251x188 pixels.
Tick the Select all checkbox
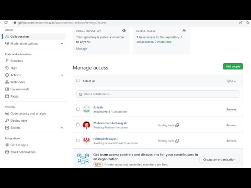tap(78, 80)
